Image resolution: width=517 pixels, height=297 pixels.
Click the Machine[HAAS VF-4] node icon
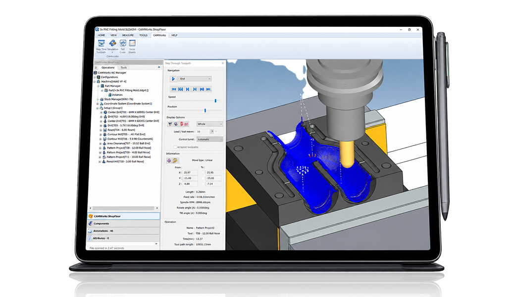(98, 81)
